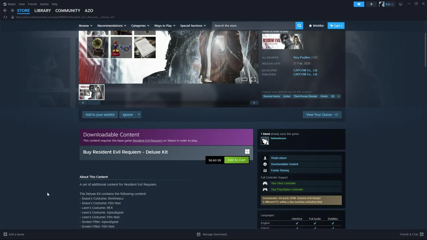Screen dimensions: 427x240
Task: Click the CAPCOM publisher link
Action: click(x=305, y=74)
